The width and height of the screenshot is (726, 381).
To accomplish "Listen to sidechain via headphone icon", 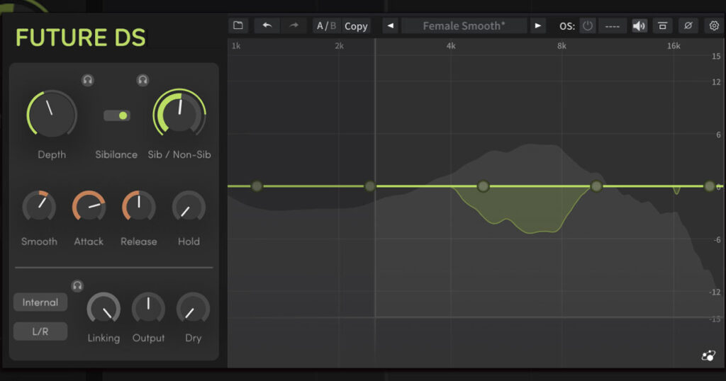I will click(77, 286).
